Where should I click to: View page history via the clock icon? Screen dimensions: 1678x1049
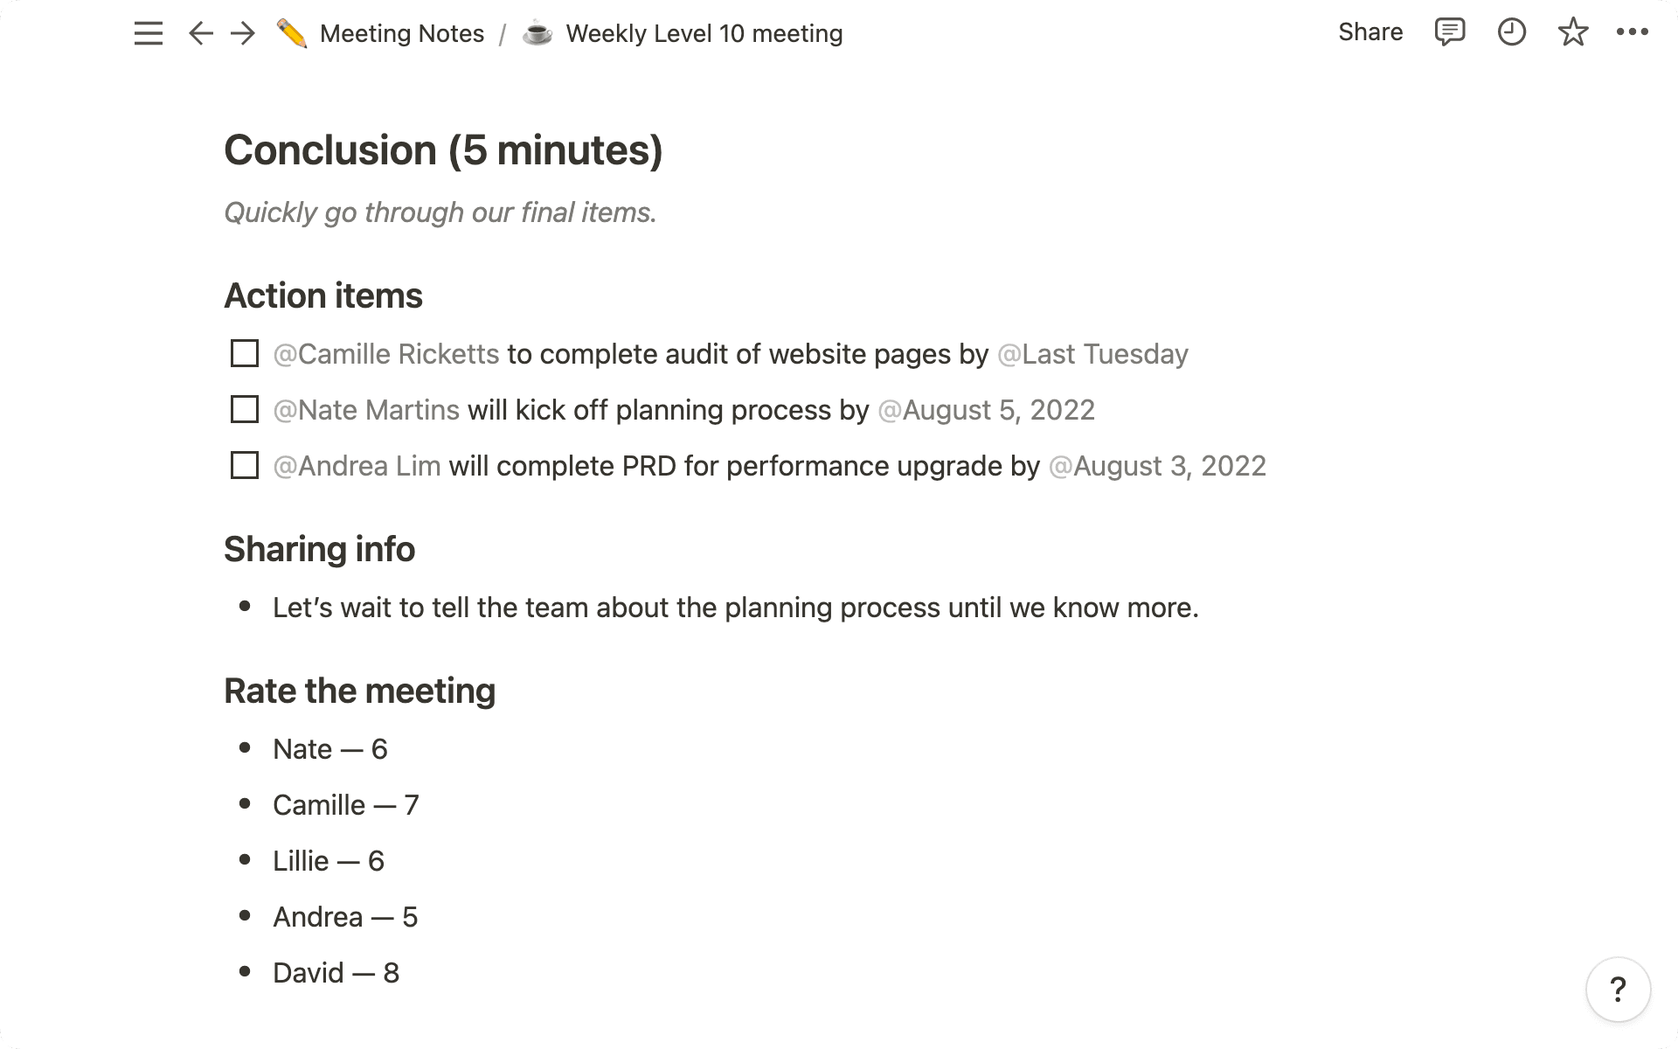click(1511, 32)
